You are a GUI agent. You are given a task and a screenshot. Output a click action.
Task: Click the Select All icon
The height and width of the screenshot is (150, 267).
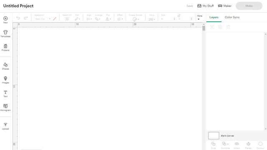click(67, 19)
